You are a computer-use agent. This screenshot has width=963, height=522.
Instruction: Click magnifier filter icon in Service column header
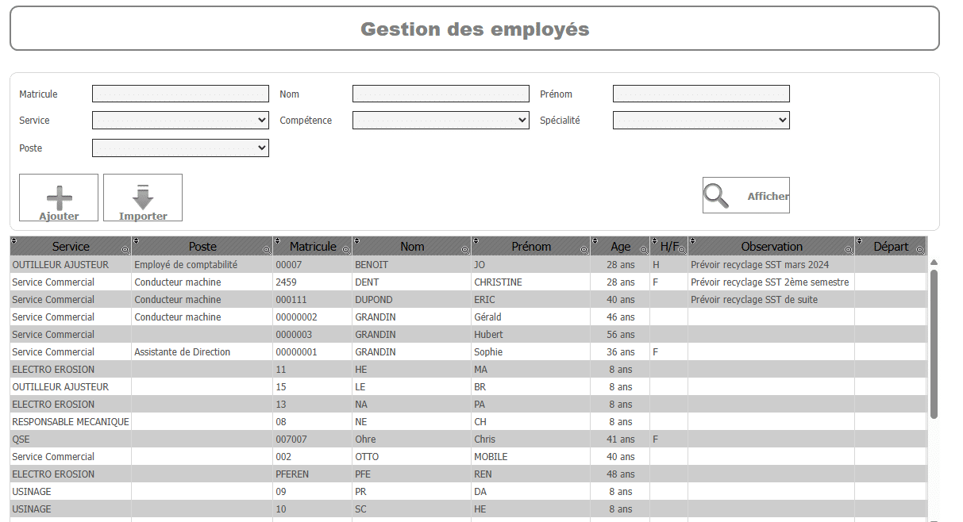click(125, 250)
